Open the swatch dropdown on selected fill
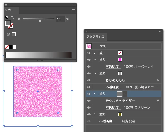 125,94
